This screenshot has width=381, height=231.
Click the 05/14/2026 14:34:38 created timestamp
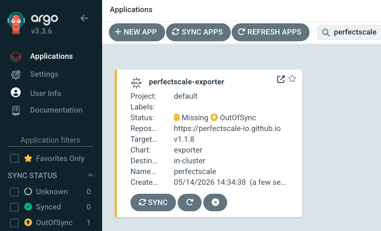[x=210, y=182]
